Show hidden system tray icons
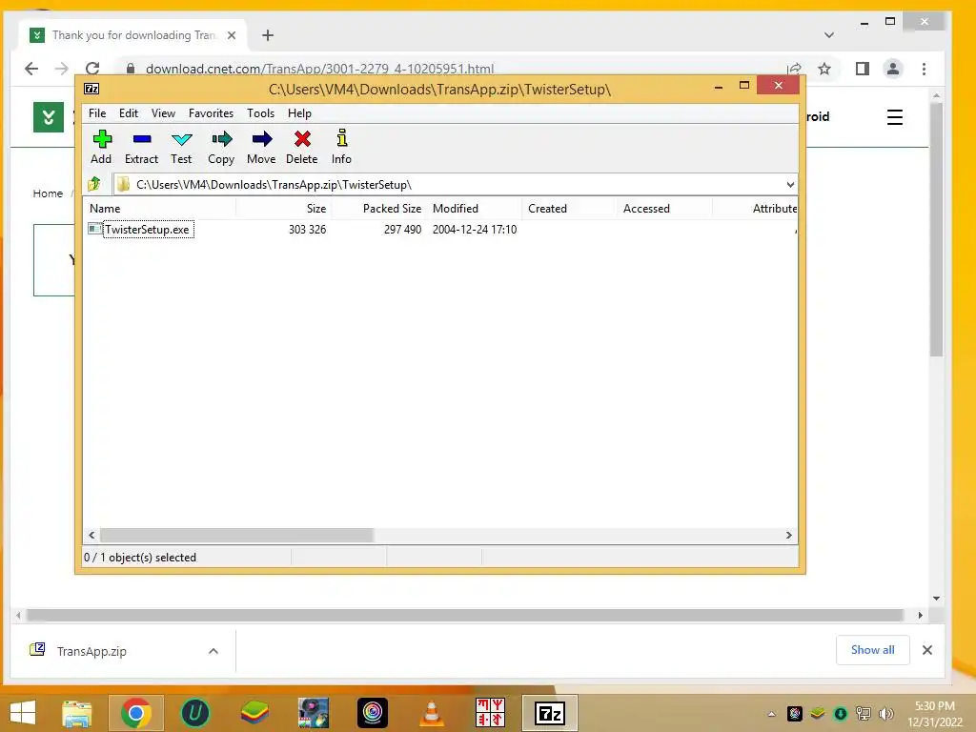Image resolution: width=976 pixels, height=732 pixels. click(771, 714)
